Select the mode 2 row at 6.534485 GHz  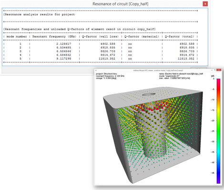click(101, 48)
